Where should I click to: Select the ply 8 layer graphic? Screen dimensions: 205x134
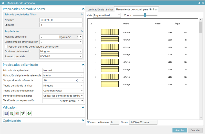point(110,32)
